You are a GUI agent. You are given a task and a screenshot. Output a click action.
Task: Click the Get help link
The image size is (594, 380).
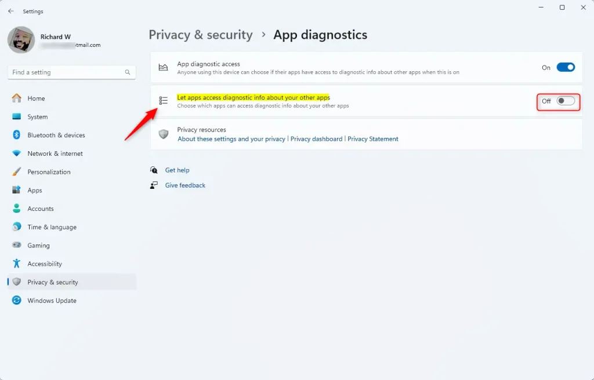click(177, 170)
